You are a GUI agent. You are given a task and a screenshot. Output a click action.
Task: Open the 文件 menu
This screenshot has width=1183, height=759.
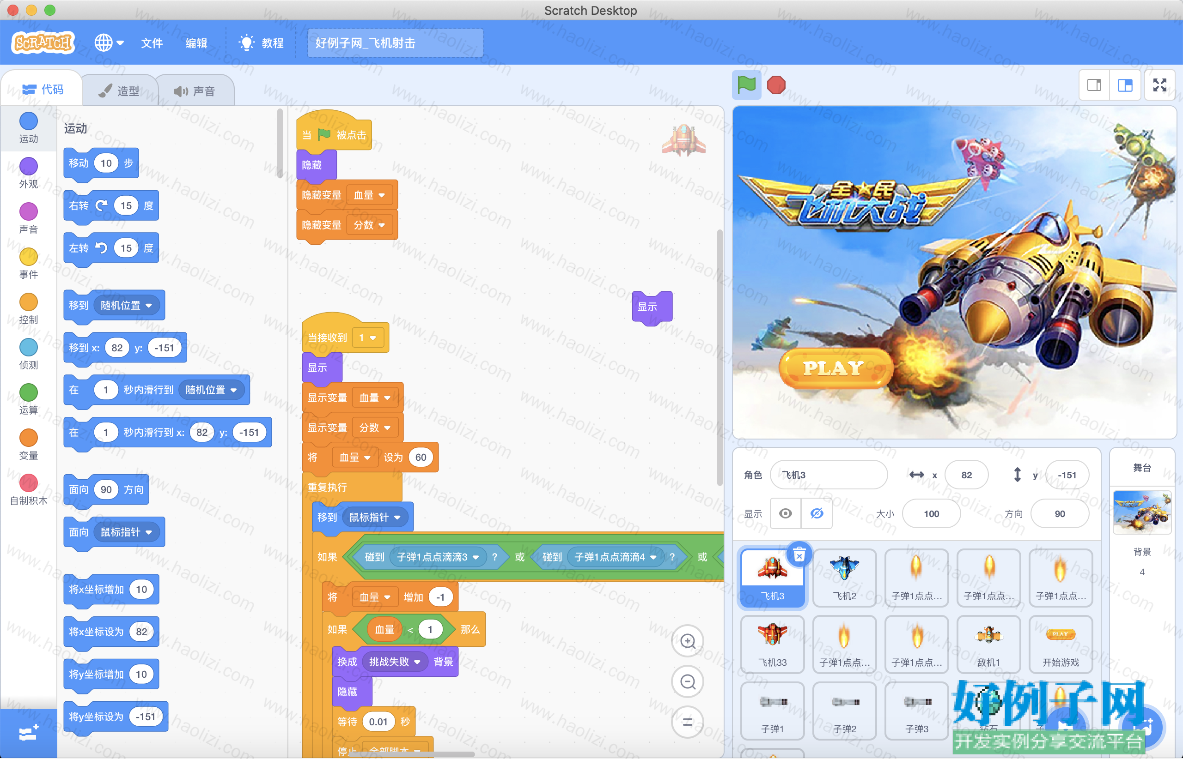[x=152, y=43]
